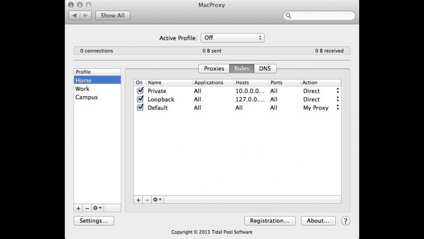Viewport: 424px width, 239px height.
Task: Open the Active Profile dropdown
Action: coord(233,38)
